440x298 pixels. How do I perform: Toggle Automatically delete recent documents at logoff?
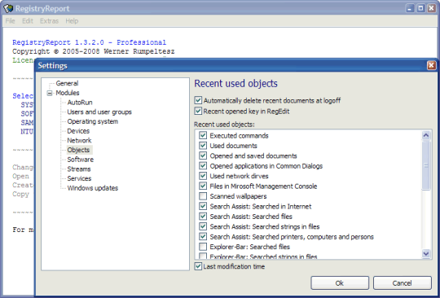point(198,100)
